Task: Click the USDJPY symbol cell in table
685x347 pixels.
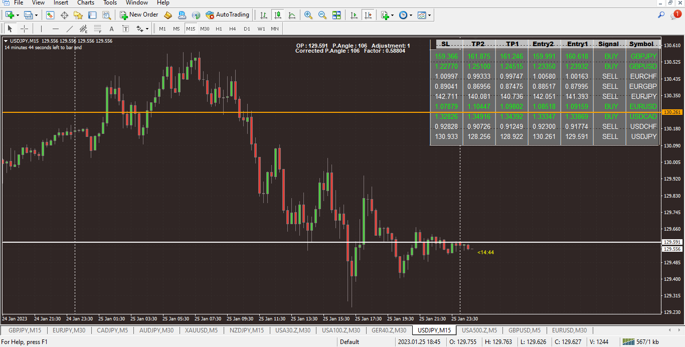Action: coord(644,136)
